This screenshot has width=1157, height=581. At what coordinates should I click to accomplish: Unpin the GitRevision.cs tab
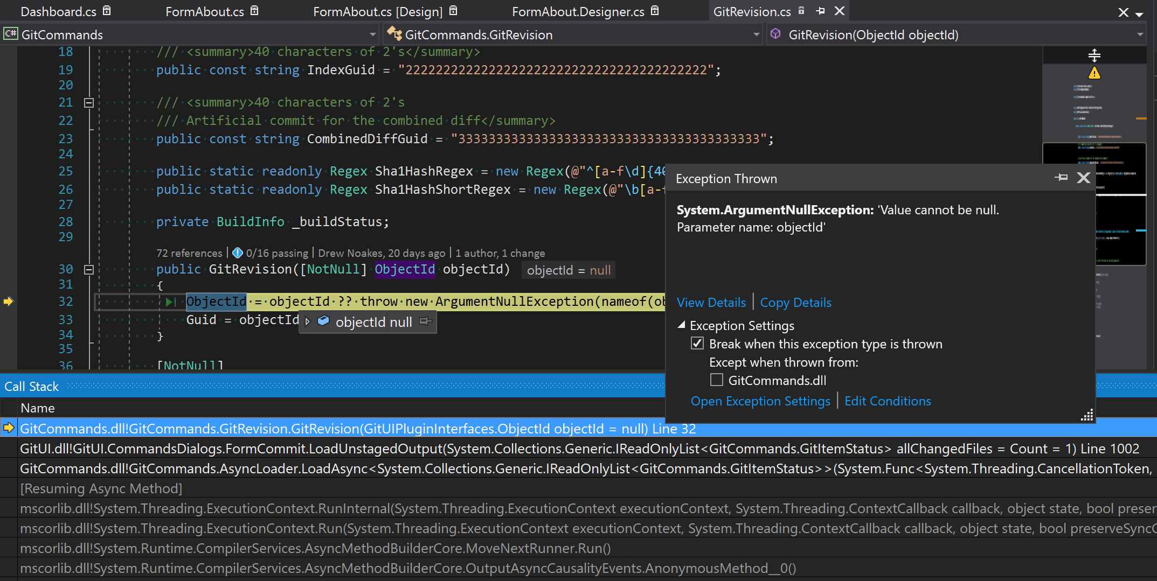(820, 11)
